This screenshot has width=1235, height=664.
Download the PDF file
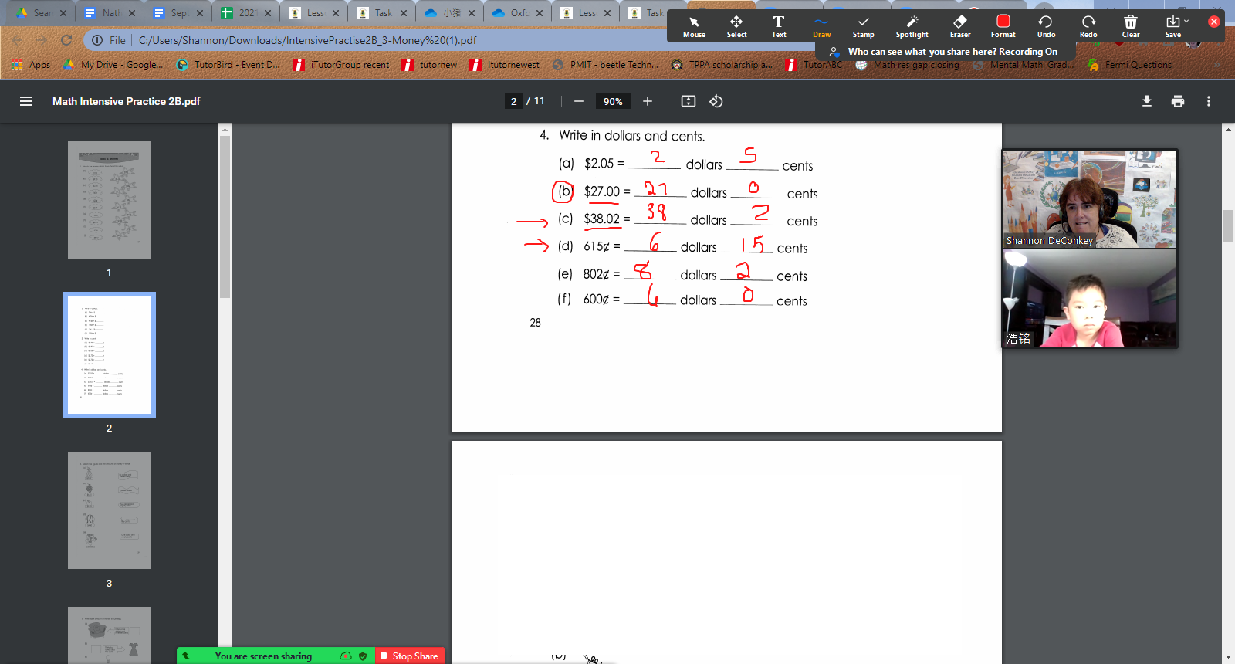pyautogui.click(x=1147, y=101)
